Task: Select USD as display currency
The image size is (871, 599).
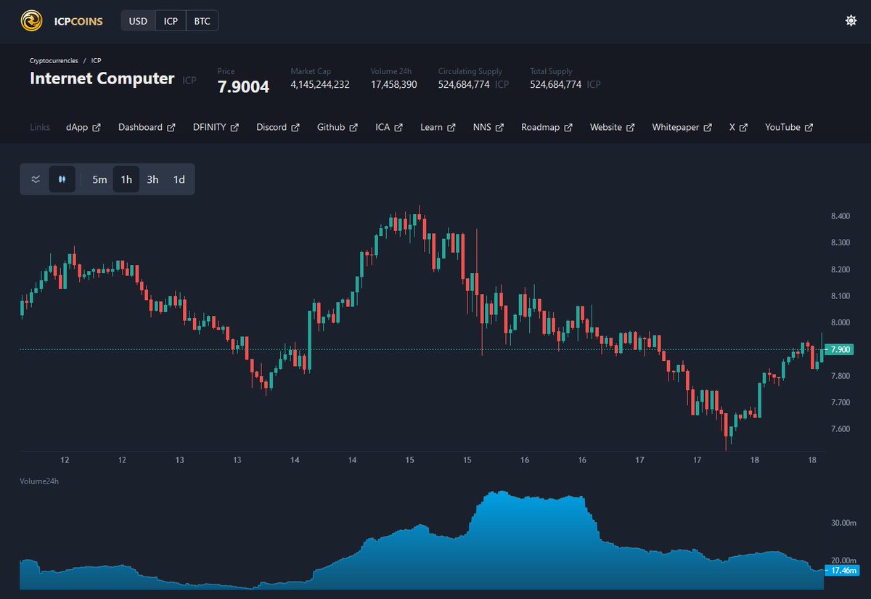Action: [x=138, y=21]
